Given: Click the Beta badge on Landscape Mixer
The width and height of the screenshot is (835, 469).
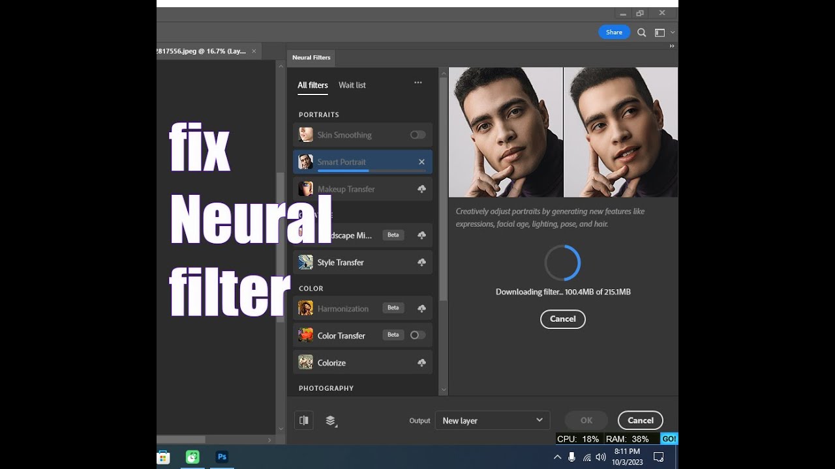Looking at the screenshot, I should tap(393, 234).
